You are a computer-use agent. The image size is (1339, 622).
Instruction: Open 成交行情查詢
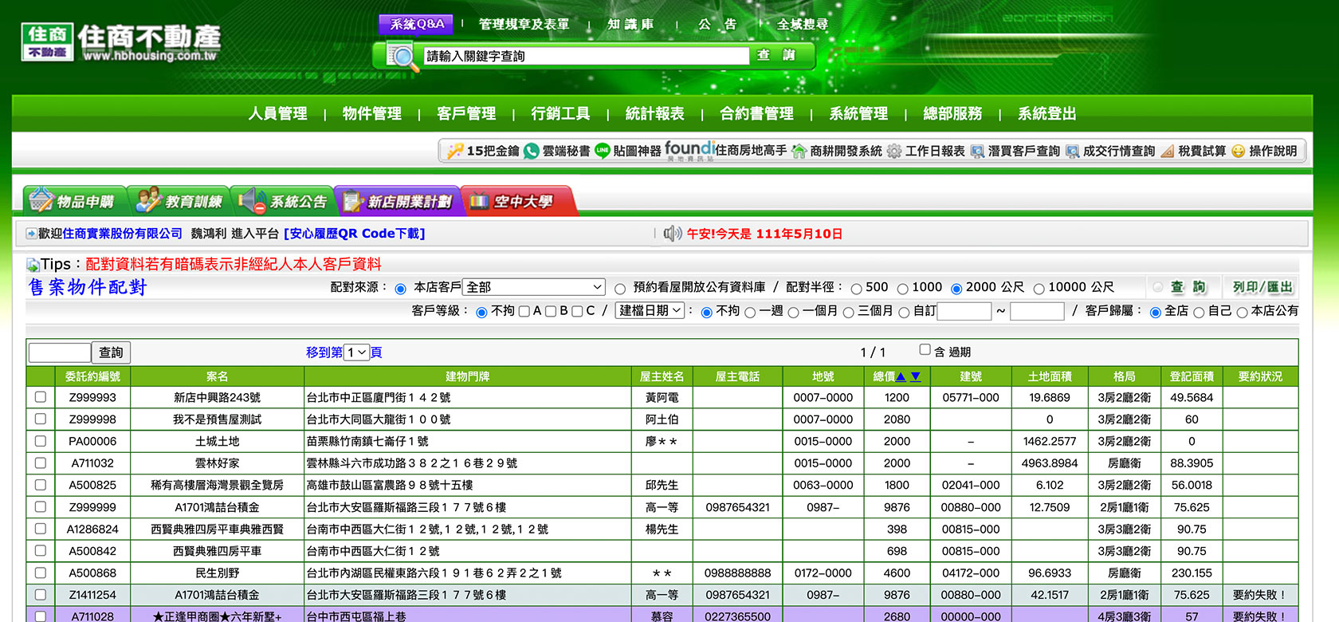click(x=1110, y=151)
